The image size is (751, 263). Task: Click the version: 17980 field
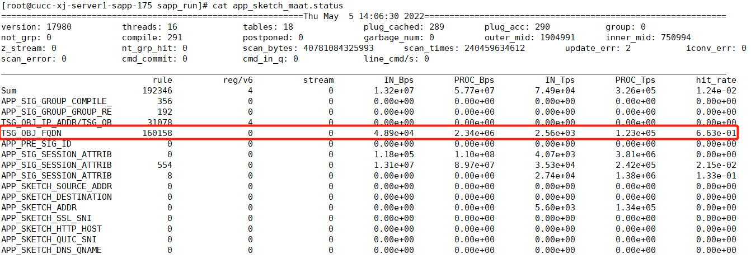[x=36, y=27]
